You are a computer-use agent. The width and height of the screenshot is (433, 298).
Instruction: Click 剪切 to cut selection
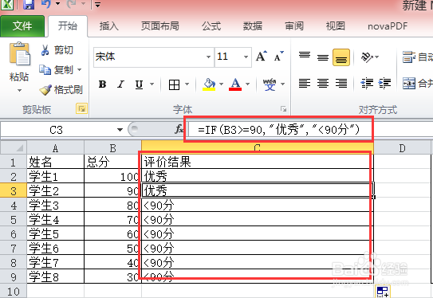click(57, 50)
